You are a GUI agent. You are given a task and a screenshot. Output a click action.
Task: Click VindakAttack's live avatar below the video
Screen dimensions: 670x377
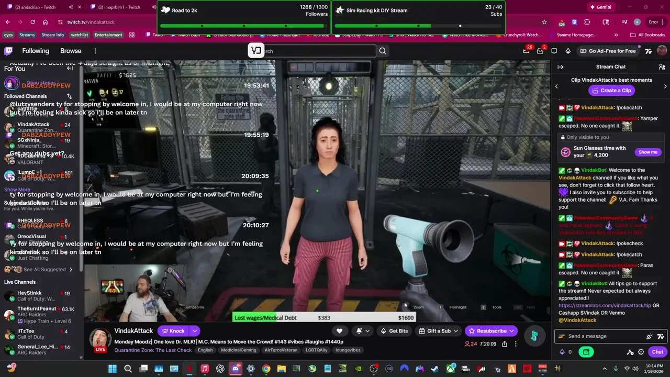[99, 339]
